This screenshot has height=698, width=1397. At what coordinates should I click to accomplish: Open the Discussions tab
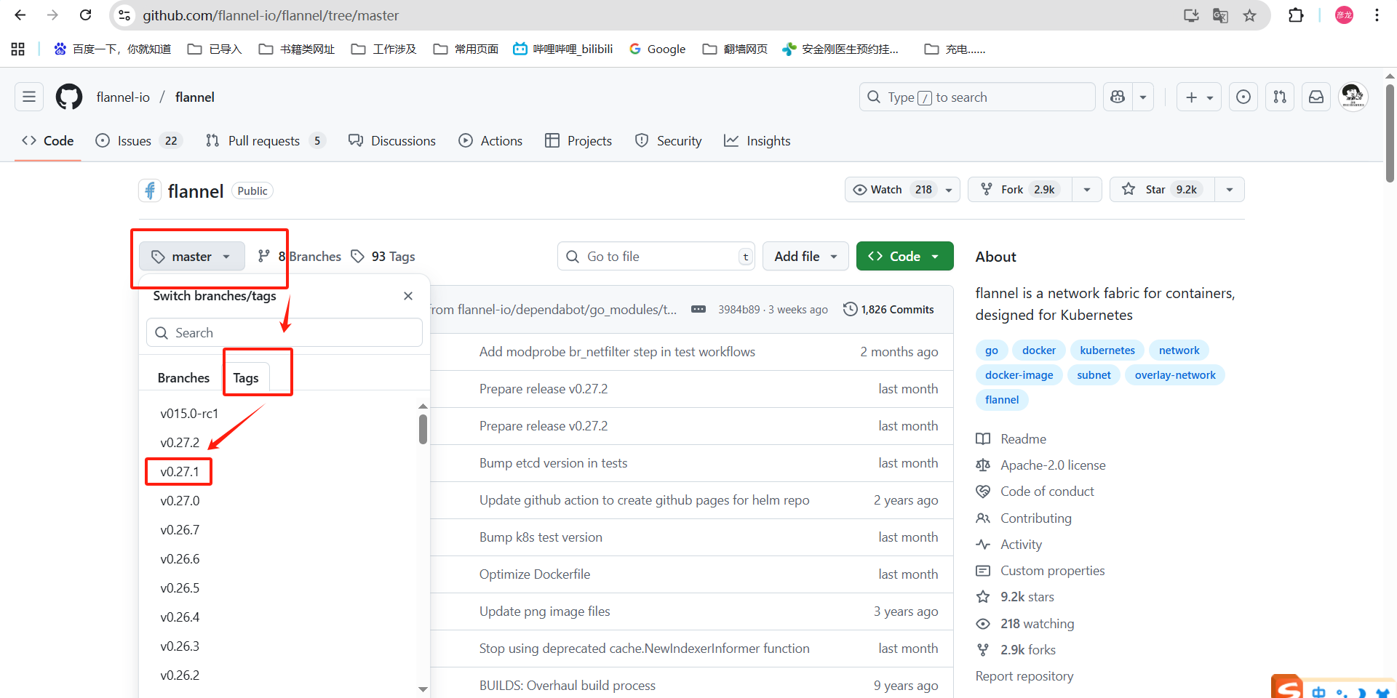[392, 140]
